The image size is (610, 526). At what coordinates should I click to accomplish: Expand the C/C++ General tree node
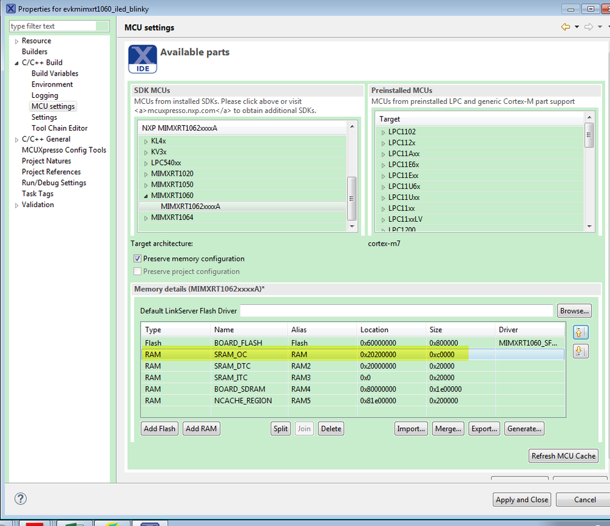[x=16, y=140]
